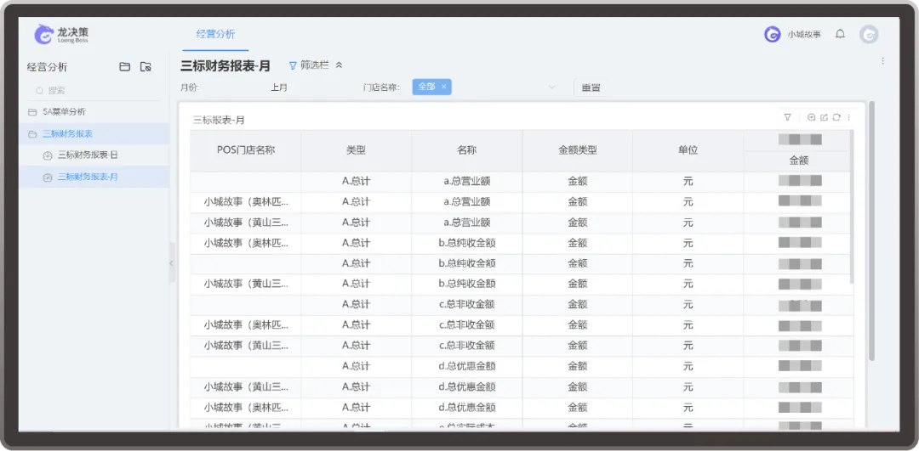The width and height of the screenshot is (919, 451).
Task: Click 小城故事（奥林匹... in the c.总非收金额 row
Action: click(x=246, y=324)
